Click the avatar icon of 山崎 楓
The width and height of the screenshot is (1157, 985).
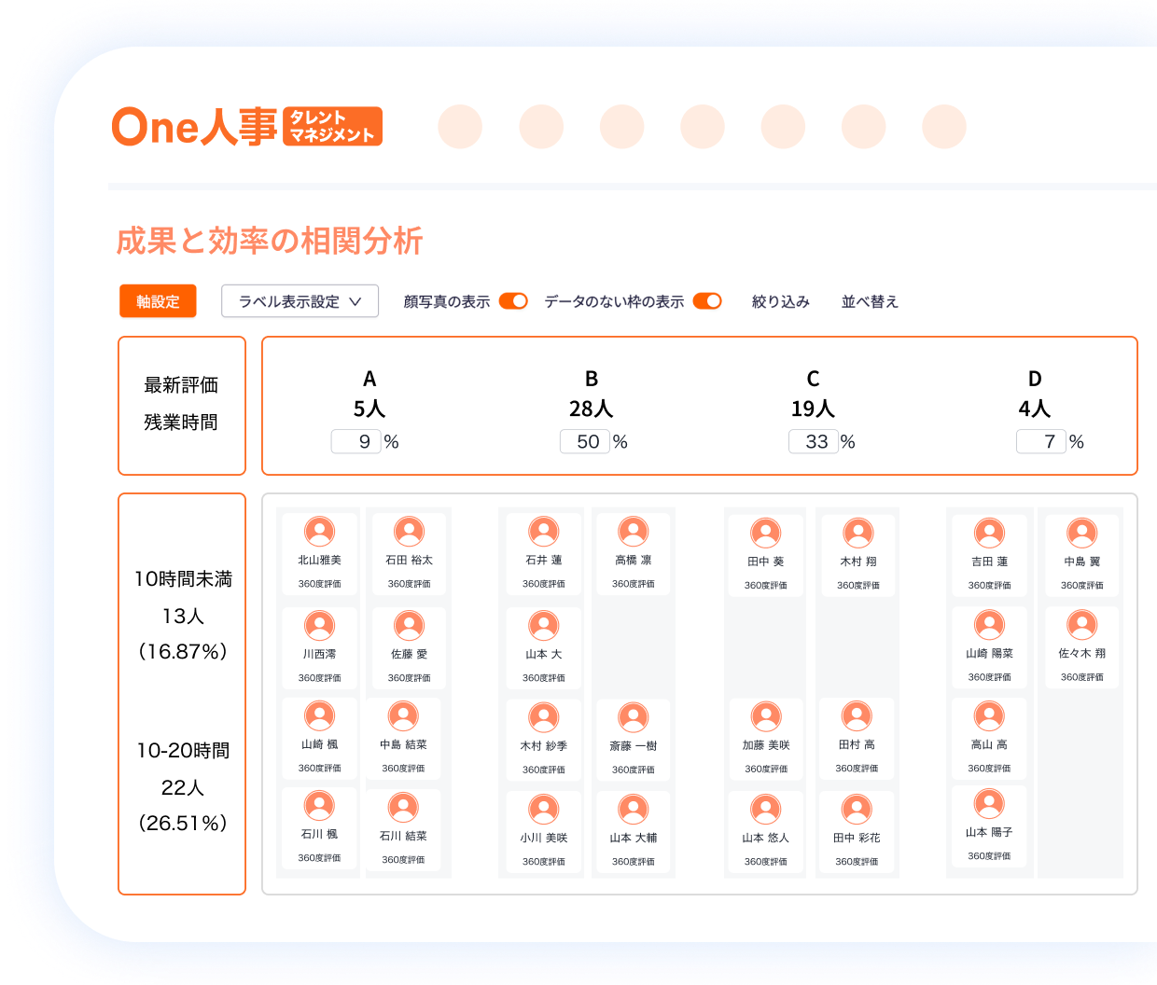coord(320,716)
